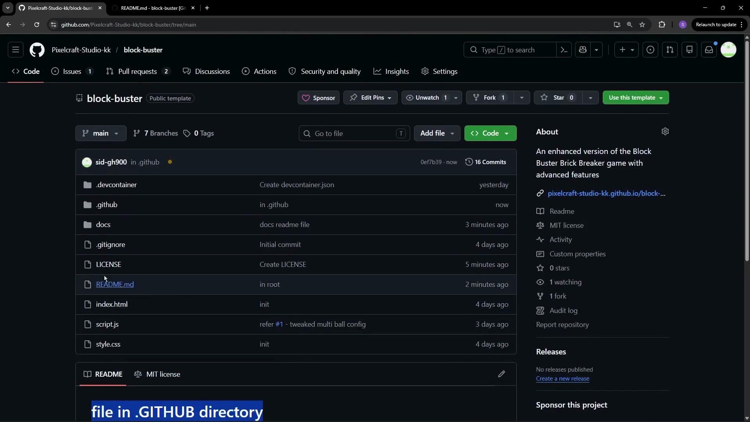The height and width of the screenshot is (422, 750).
Task: Check the pending commit status dot
Action: pyautogui.click(x=170, y=162)
